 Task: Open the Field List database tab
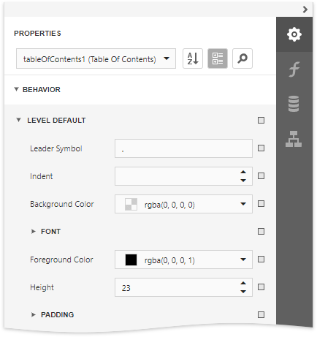294,104
